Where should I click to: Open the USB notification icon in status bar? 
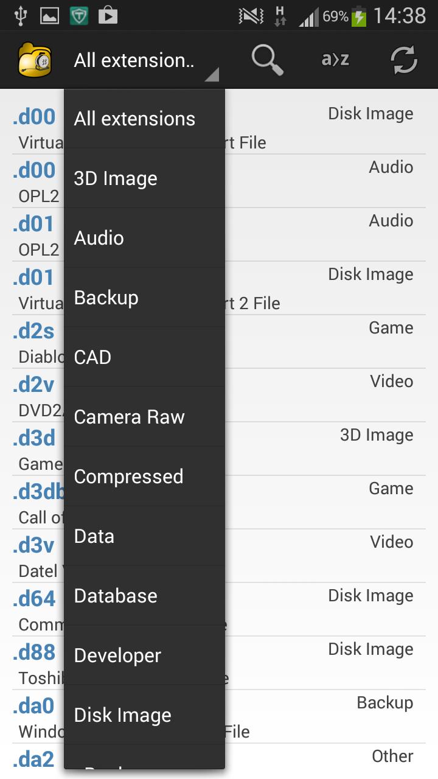[x=21, y=16]
